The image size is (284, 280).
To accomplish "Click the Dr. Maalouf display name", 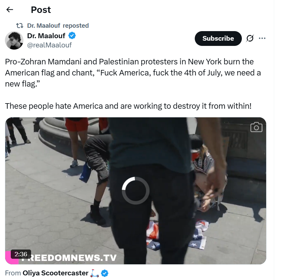I will pyautogui.click(x=46, y=36).
